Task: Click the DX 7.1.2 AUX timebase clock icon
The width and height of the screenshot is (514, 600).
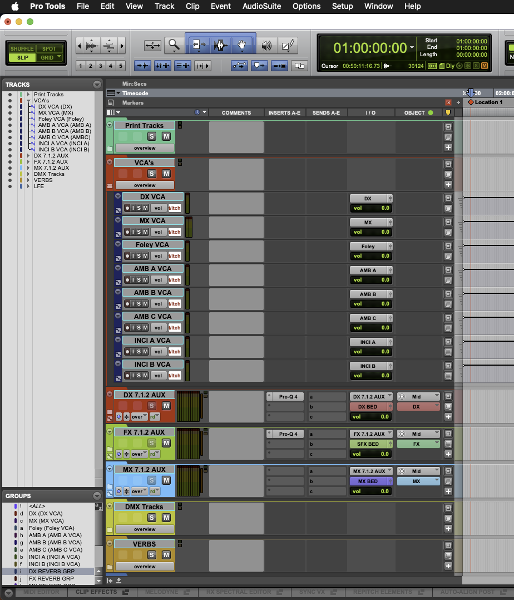Action: point(119,417)
